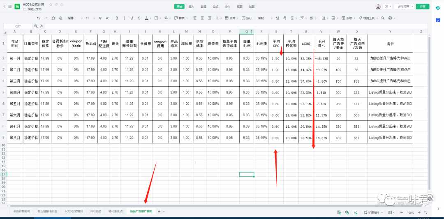Open the WPS打开 dropdown button
Viewport: 444px width, 219px height.
[x=404, y=6]
